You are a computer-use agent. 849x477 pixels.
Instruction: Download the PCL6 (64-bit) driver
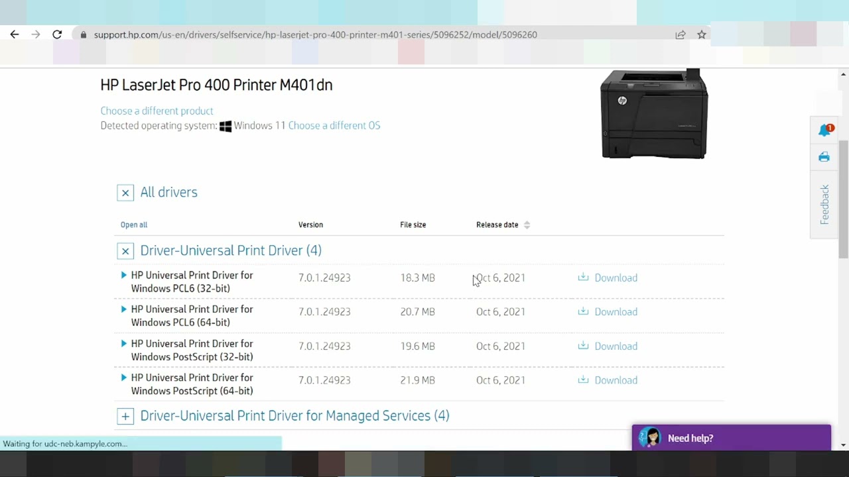click(x=616, y=312)
